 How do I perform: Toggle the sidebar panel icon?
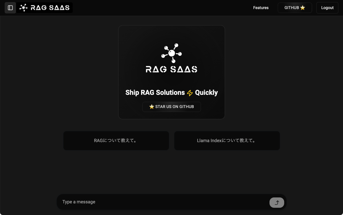(x=10, y=8)
